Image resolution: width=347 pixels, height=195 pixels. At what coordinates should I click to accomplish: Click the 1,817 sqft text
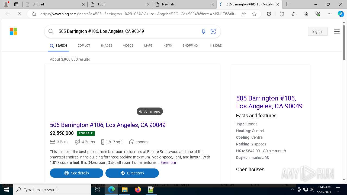[114, 142]
